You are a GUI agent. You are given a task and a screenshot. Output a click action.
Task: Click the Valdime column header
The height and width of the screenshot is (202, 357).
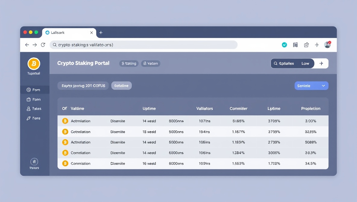pos(77,109)
